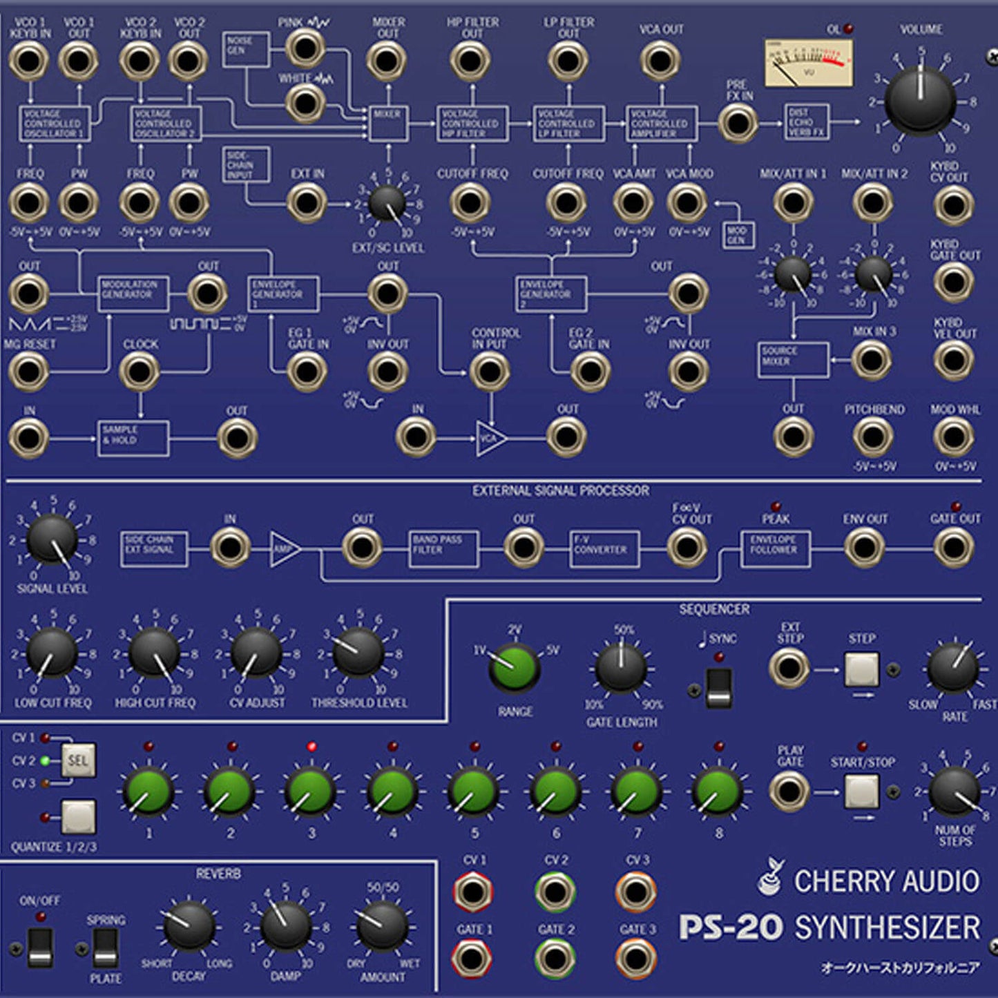Click the SEL button for CV rows
998x998 pixels.
coord(79,760)
